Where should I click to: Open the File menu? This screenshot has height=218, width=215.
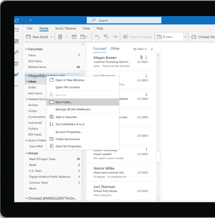pyautogui.click(x=30, y=28)
